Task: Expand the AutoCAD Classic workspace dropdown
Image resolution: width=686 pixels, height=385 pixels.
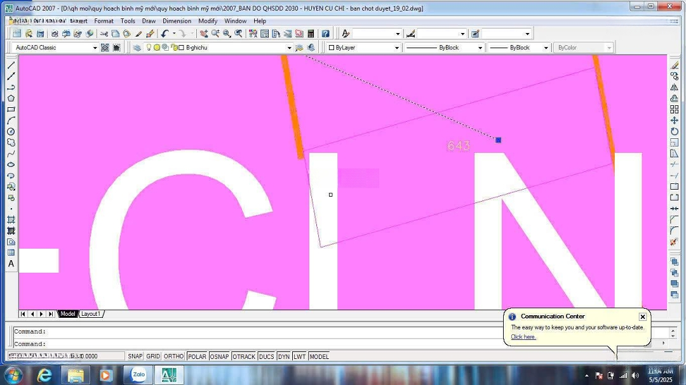Action: (x=95, y=48)
